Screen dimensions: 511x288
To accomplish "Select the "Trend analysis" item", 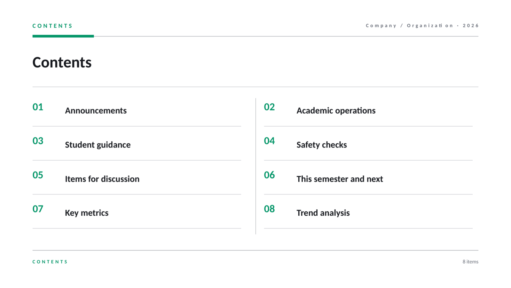I will (323, 213).
